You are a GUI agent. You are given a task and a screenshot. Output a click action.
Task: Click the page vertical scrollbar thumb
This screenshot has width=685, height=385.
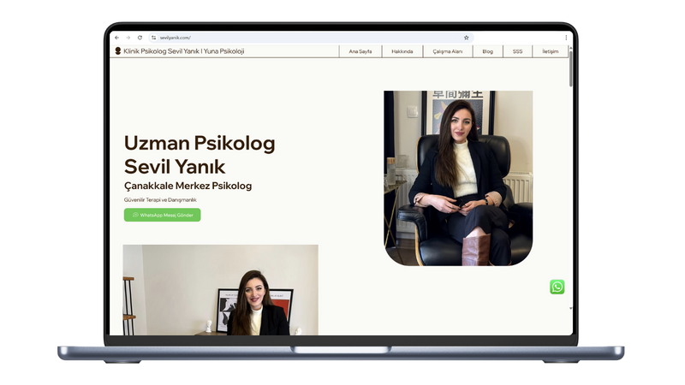(x=570, y=68)
